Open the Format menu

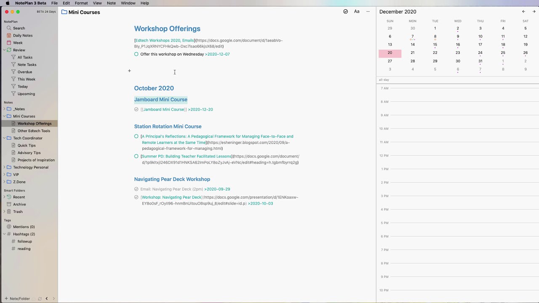click(81, 3)
